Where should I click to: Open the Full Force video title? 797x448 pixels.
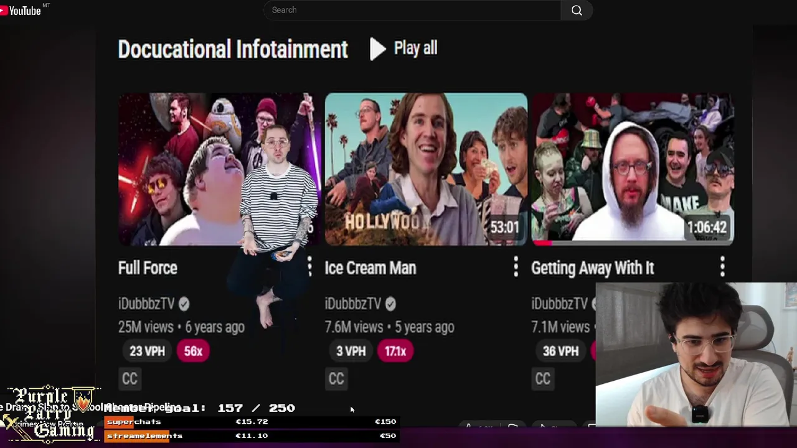click(x=148, y=268)
